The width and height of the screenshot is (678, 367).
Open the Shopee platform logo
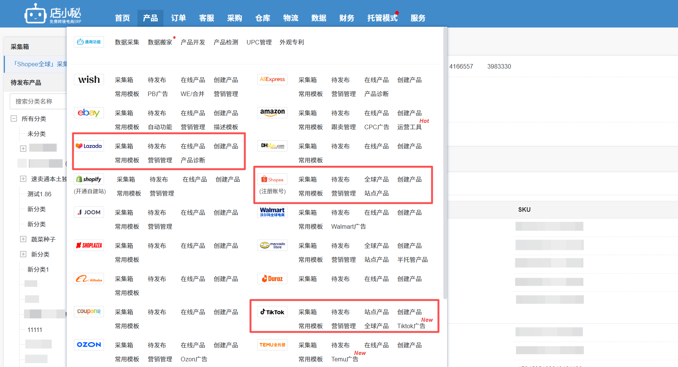pyautogui.click(x=272, y=179)
